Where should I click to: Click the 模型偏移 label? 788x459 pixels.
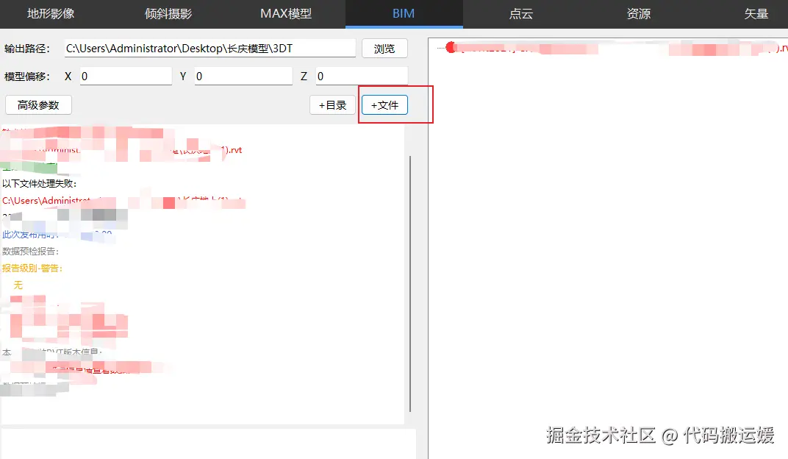pyautogui.click(x=27, y=76)
